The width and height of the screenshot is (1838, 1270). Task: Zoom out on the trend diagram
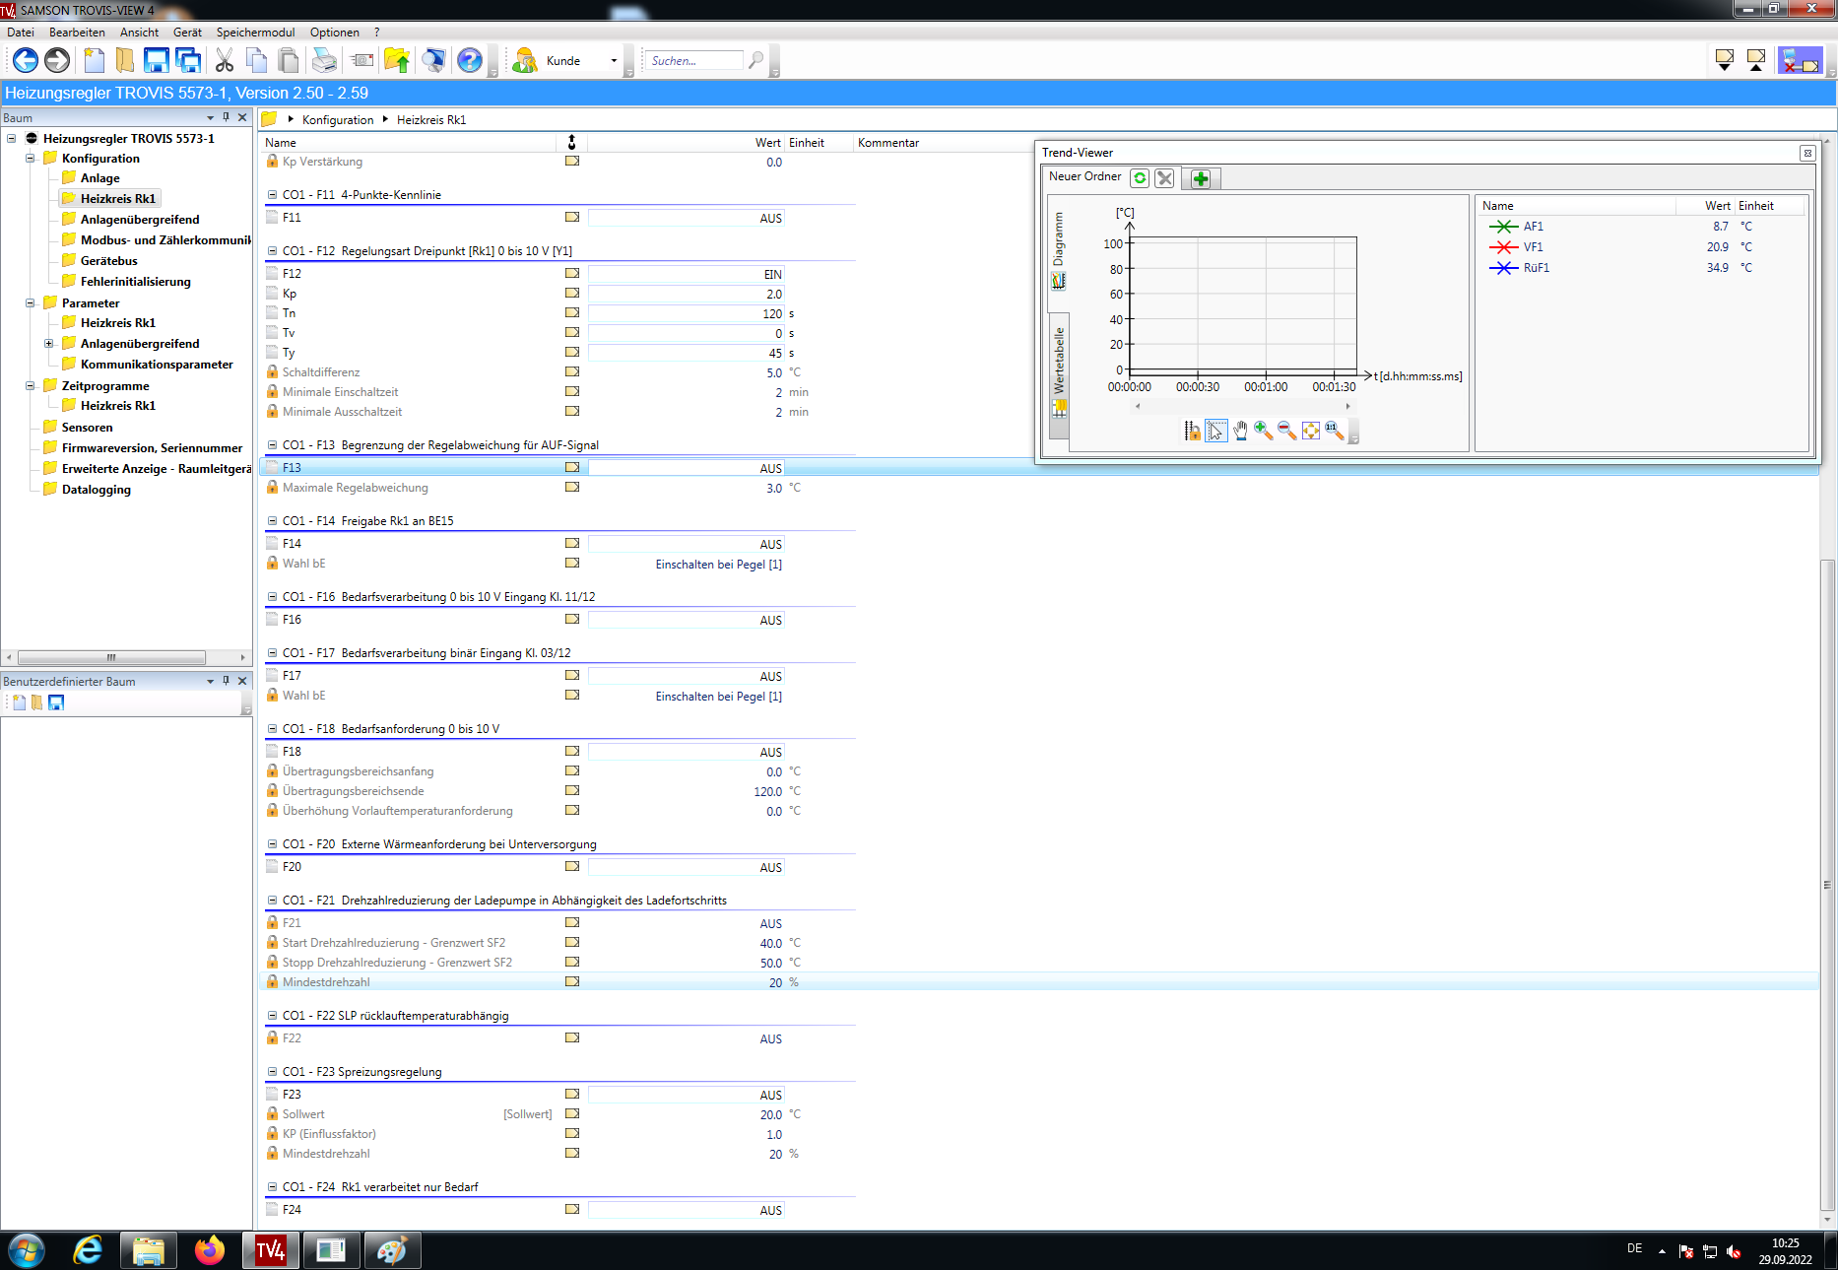coord(1287,431)
